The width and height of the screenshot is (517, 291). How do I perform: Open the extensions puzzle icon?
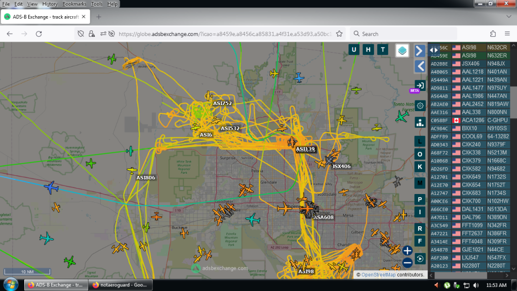click(493, 34)
